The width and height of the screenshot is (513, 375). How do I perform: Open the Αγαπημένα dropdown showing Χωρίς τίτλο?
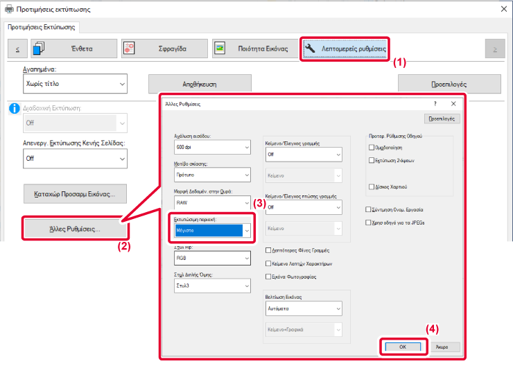pyautogui.click(x=76, y=84)
